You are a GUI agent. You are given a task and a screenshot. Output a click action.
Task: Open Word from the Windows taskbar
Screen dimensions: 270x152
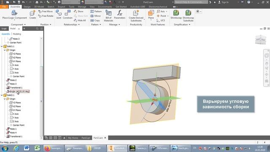point(26,148)
